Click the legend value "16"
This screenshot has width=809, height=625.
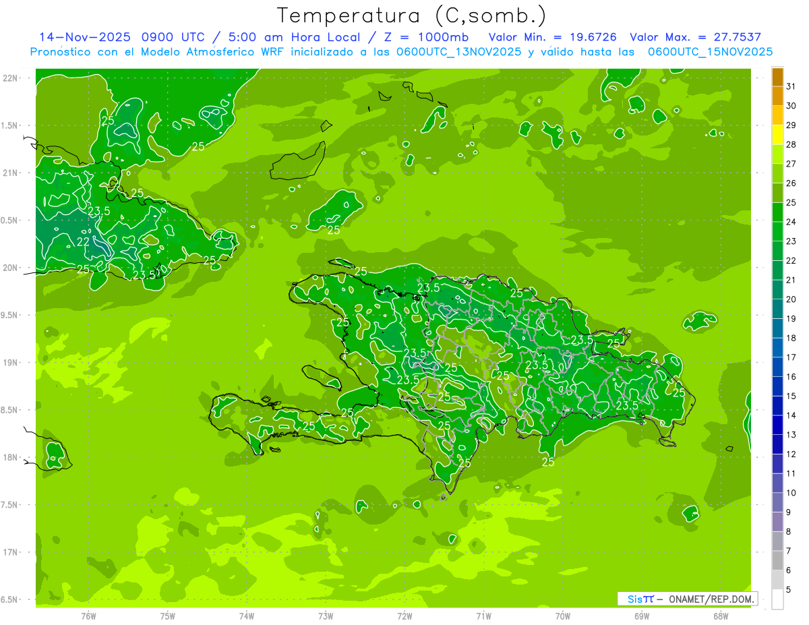pyautogui.click(x=791, y=377)
